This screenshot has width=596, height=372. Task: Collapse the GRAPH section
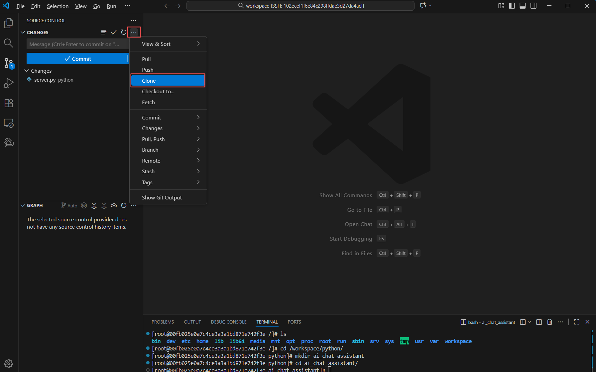click(x=23, y=205)
